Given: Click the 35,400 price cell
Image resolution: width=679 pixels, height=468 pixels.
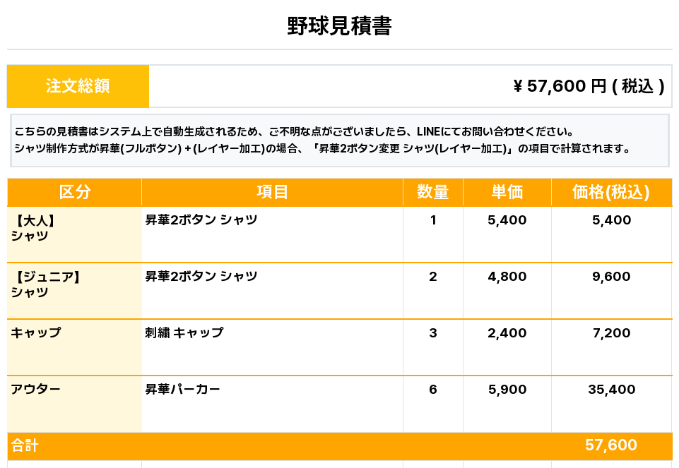Looking at the screenshot, I should coord(611,390).
